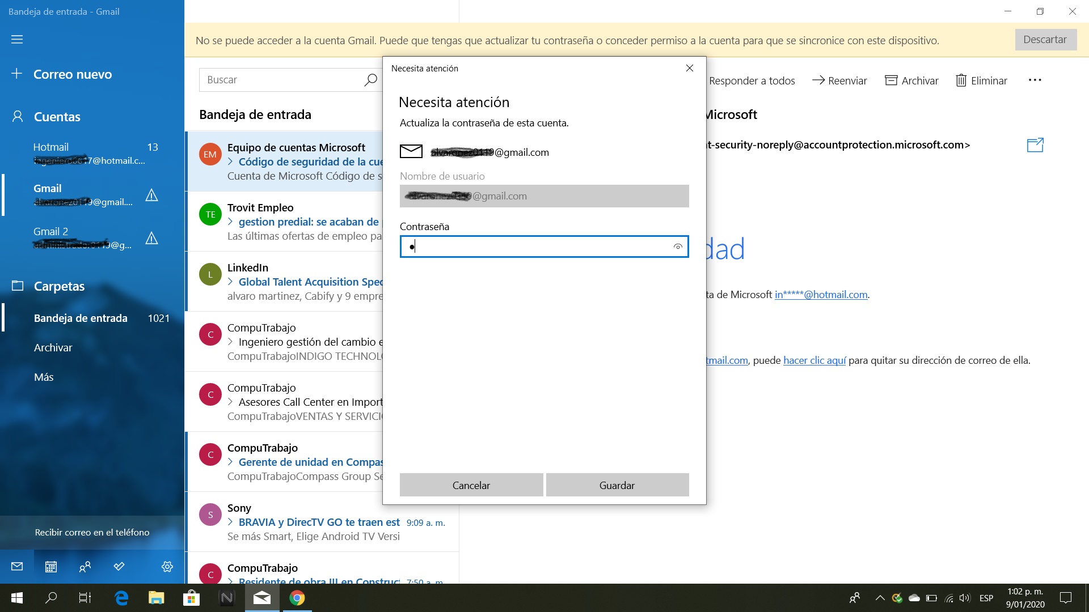
Task: Open Equipo de cuentas Microsoft message
Action: click(284, 161)
